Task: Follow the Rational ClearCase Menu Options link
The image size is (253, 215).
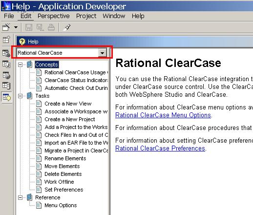Action: [163, 115]
